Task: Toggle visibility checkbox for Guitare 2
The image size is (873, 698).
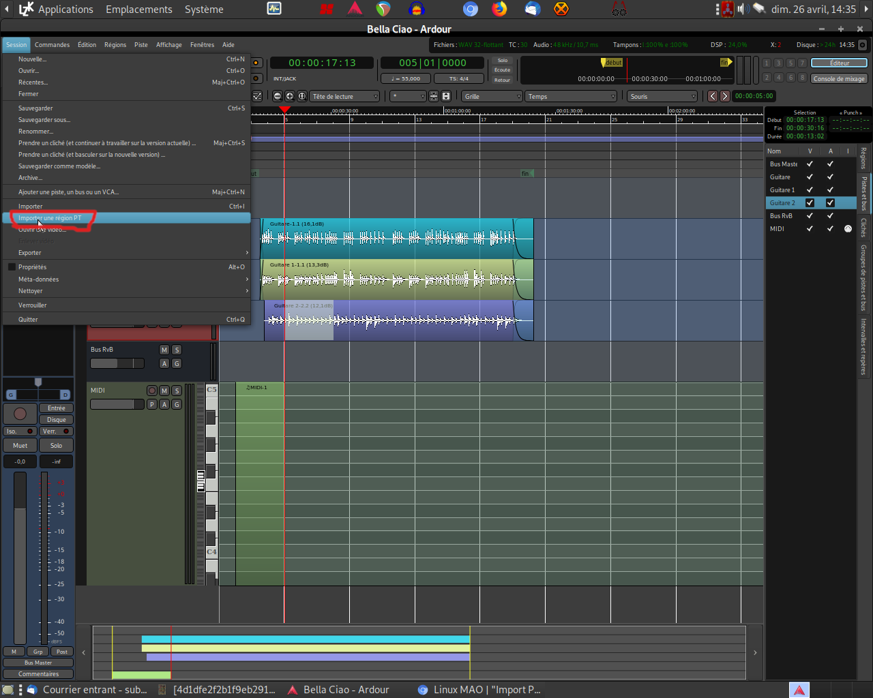Action: coord(810,203)
